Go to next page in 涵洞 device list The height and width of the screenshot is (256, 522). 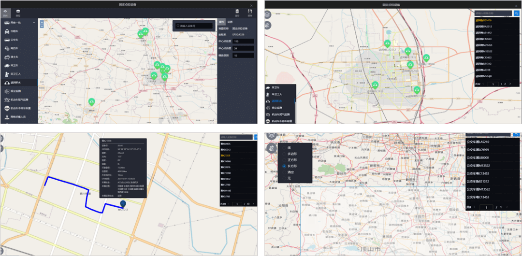(x=510, y=84)
